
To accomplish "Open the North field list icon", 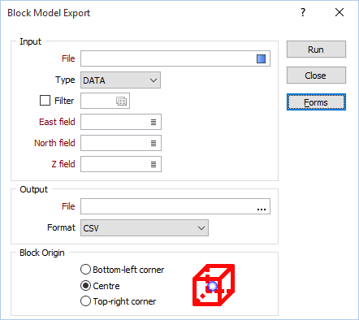I will tap(154, 143).
